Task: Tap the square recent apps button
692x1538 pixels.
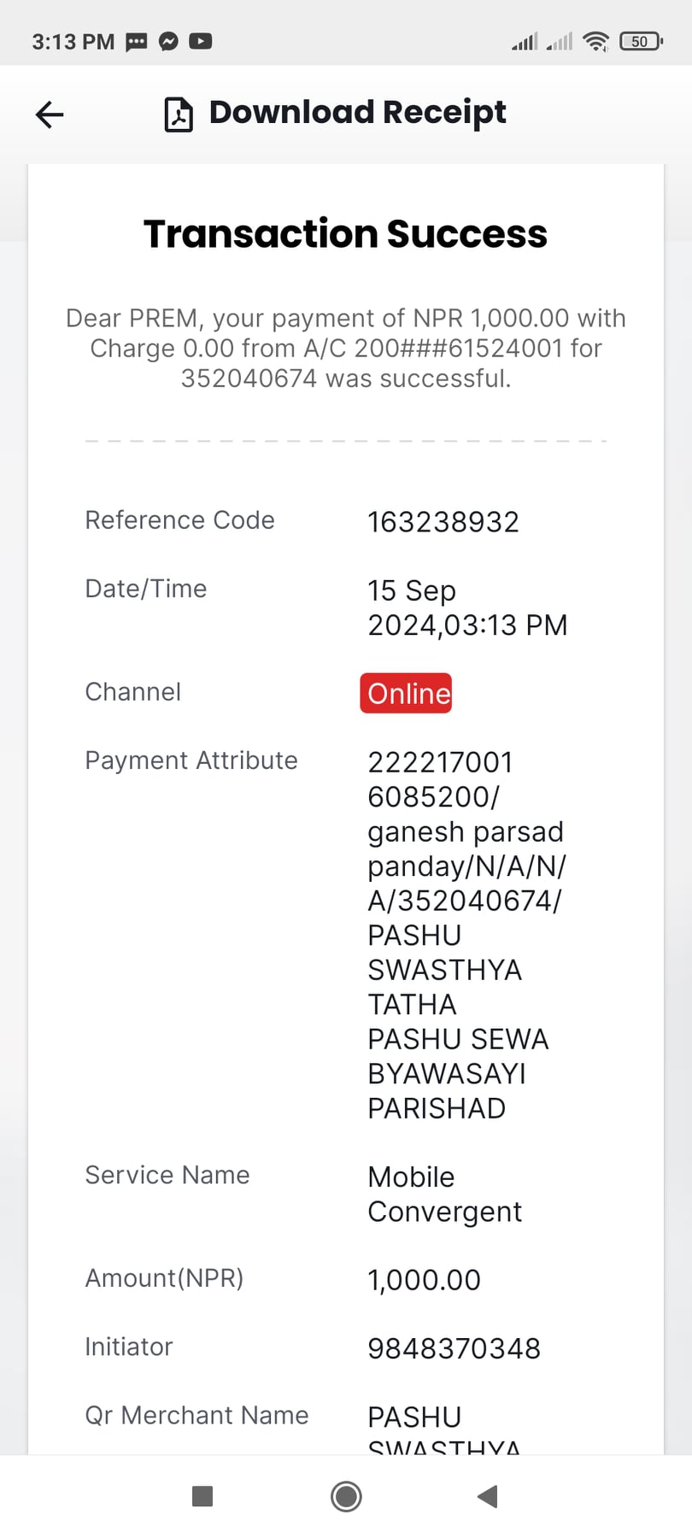Action: coord(202,1496)
